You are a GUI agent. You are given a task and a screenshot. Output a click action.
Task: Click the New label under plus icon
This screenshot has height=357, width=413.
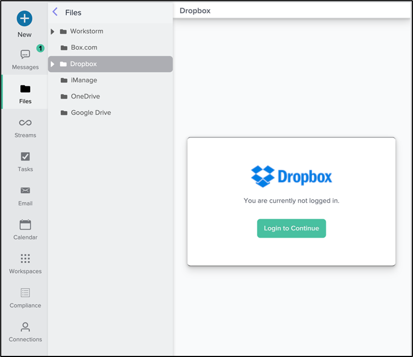click(25, 34)
